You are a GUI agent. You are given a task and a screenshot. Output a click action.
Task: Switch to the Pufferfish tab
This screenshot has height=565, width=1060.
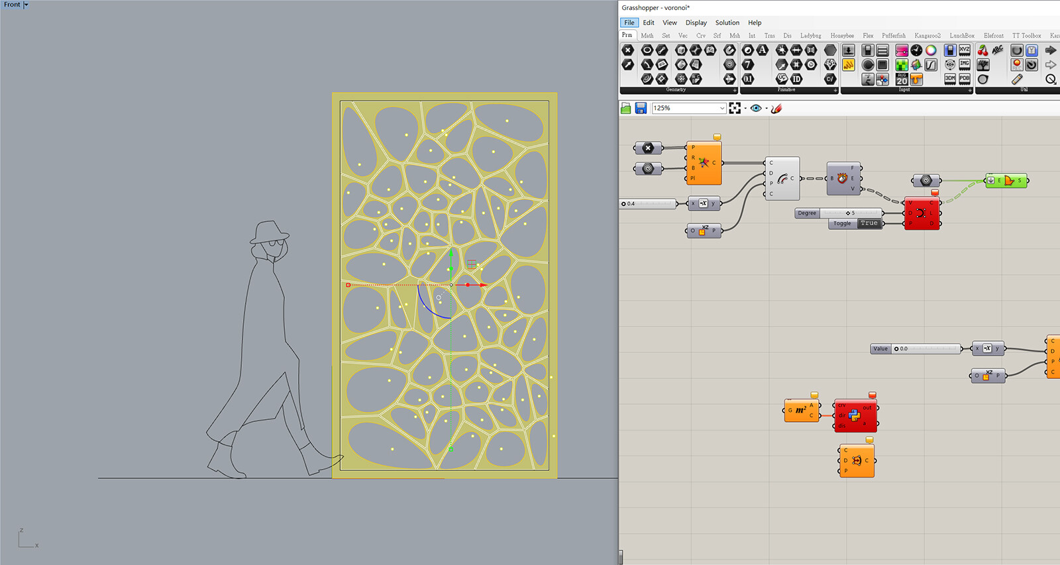(x=893, y=36)
